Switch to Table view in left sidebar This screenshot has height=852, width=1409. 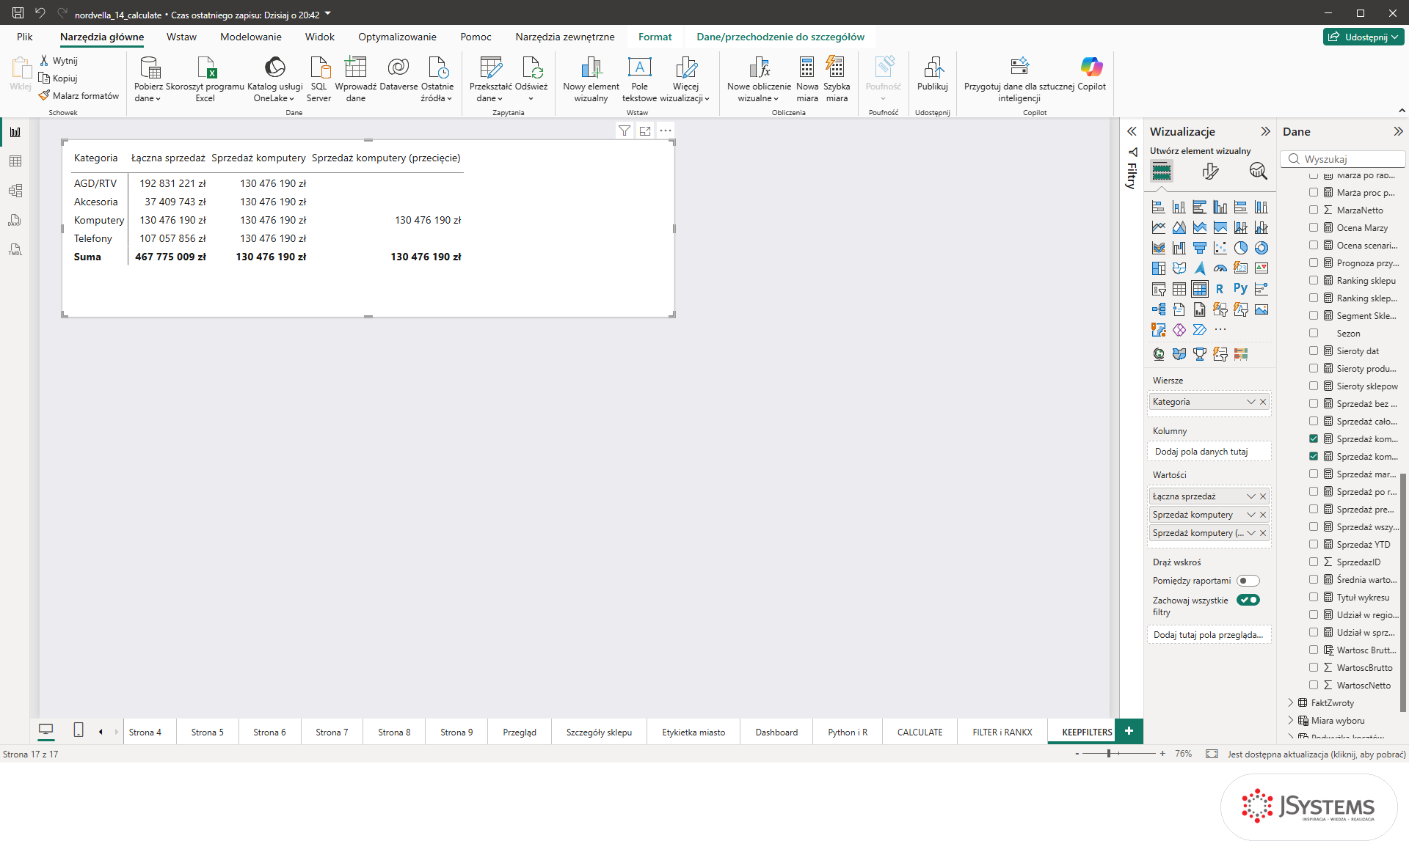[x=15, y=161]
